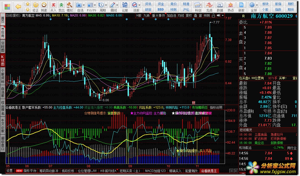
Task: Select the 低吸反核 indicator tab
Action: (68, 171)
